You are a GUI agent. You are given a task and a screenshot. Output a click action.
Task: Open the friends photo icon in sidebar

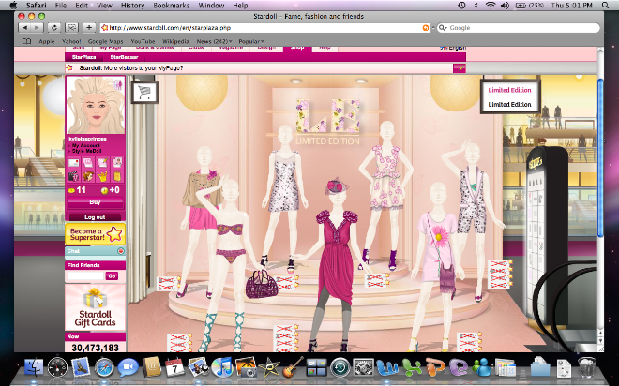(117, 162)
